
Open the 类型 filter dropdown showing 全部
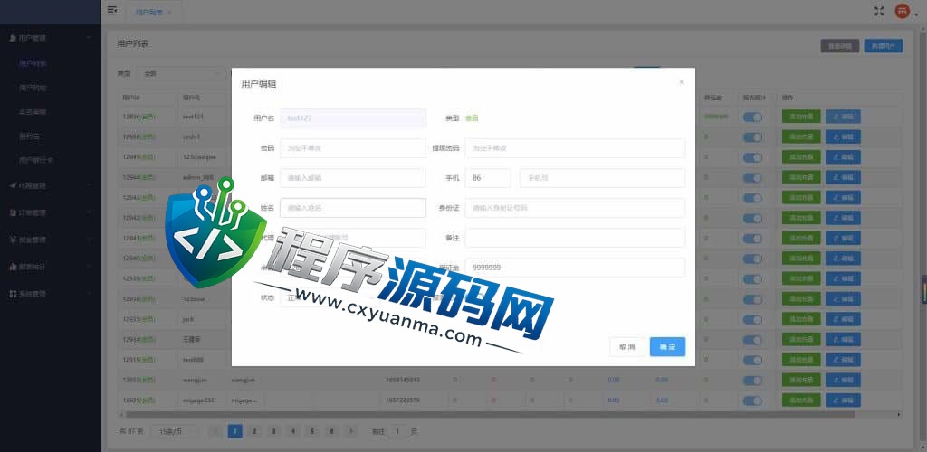click(x=183, y=74)
